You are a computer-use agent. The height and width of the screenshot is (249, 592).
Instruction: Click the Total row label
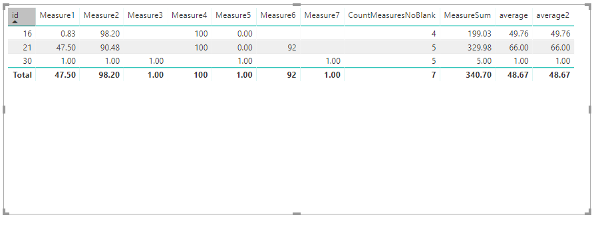click(x=22, y=75)
